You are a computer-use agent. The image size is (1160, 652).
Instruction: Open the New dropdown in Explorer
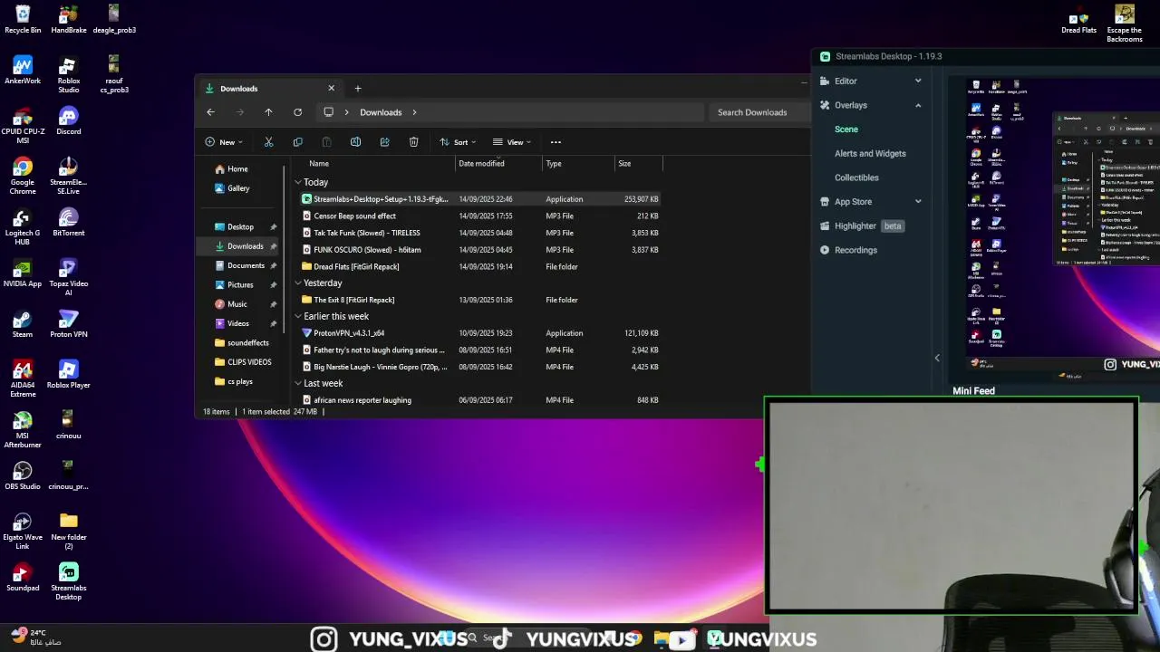coord(224,142)
